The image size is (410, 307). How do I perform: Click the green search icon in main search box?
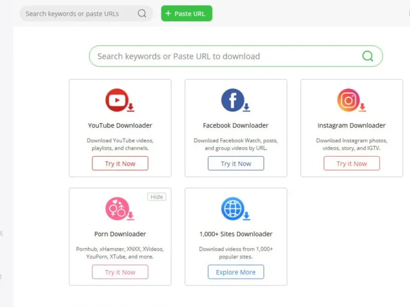point(367,56)
